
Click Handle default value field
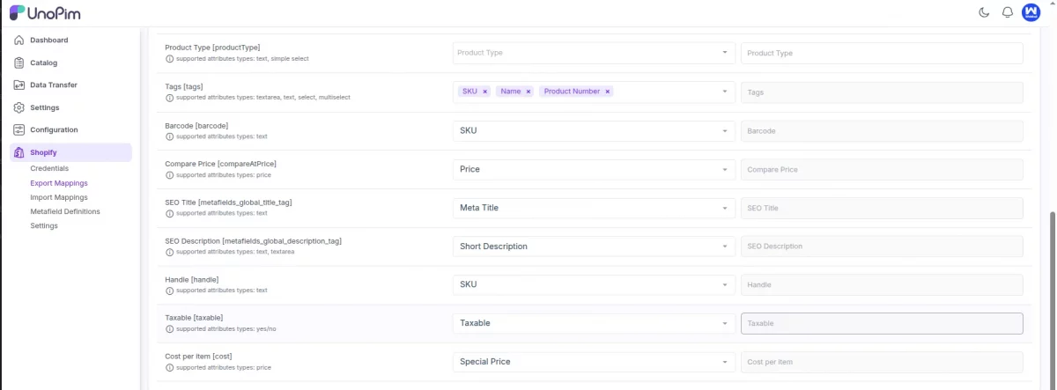[882, 284]
